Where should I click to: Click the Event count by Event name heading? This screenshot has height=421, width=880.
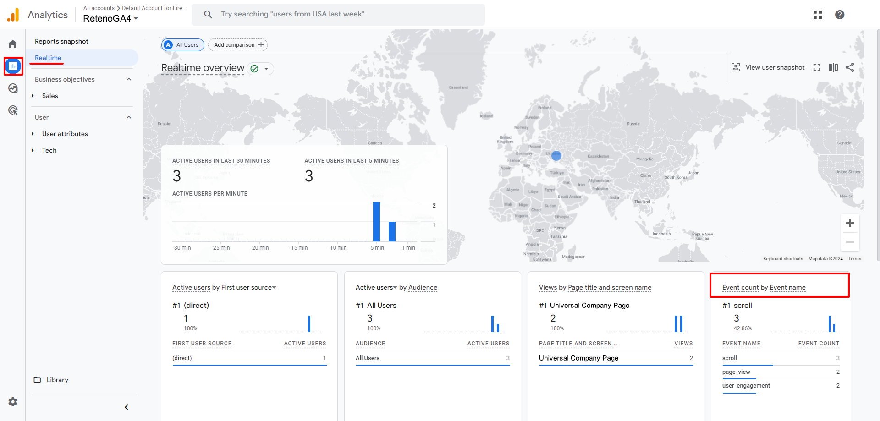tap(764, 288)
